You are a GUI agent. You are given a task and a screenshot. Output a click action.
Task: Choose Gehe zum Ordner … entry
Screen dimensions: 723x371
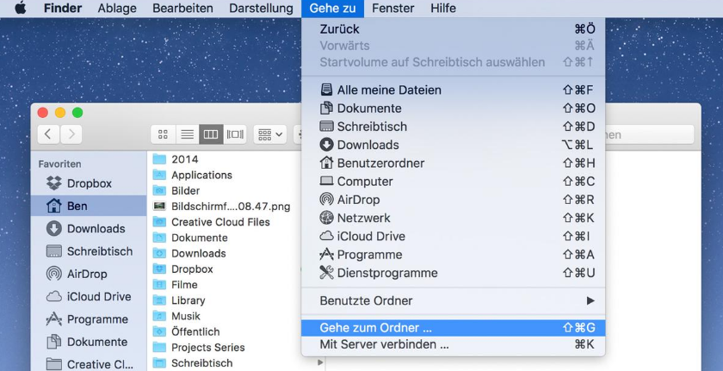tap(454, 328)
